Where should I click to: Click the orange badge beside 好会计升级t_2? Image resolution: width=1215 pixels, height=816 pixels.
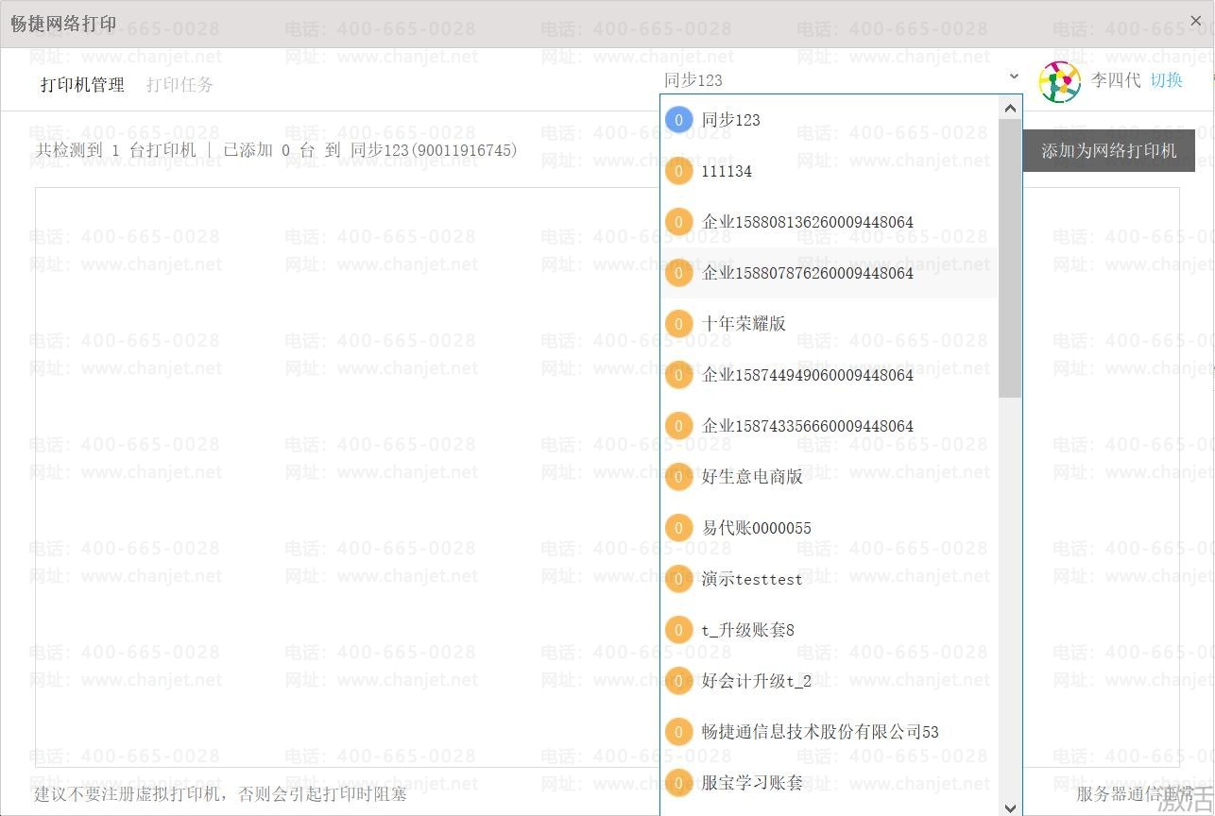point(678,681)
